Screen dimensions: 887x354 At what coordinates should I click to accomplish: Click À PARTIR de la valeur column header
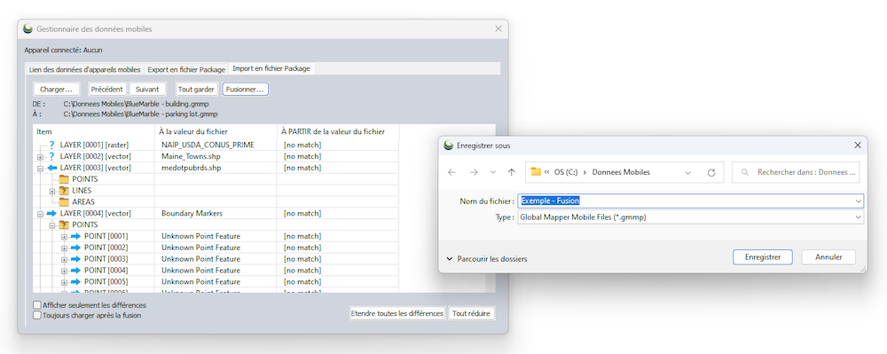point(338,131)
